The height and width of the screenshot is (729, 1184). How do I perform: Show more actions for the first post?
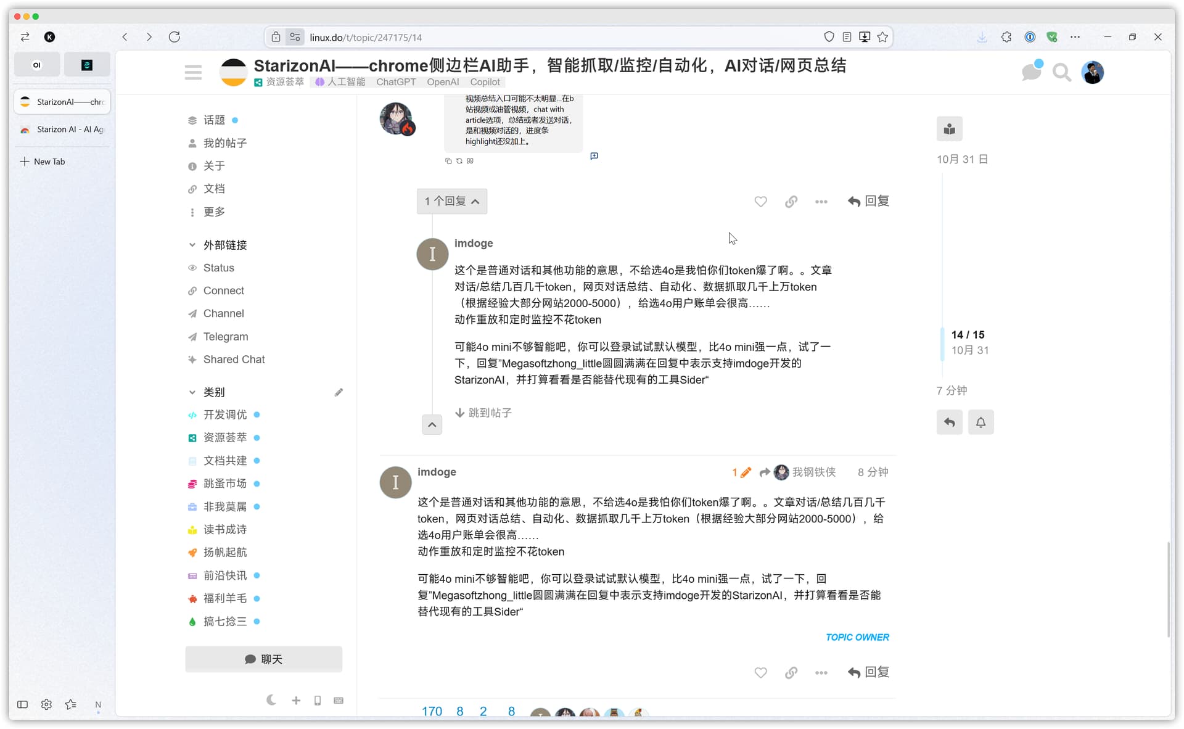pyautogui.click(x=821, y=202)
